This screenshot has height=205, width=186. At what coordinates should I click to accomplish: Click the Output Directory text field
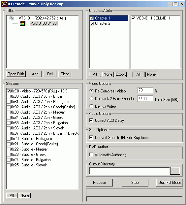130,171
